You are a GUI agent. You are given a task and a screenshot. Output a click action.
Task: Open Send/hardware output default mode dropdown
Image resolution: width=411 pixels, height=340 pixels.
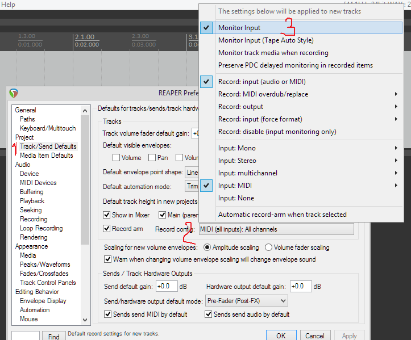pos(247,301)
